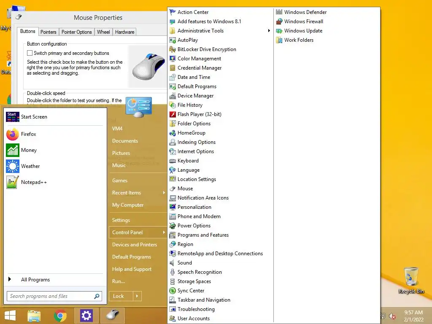Open Credential Manager icon
This screenshot has width=432, height=324.
[x=173, y=68]
